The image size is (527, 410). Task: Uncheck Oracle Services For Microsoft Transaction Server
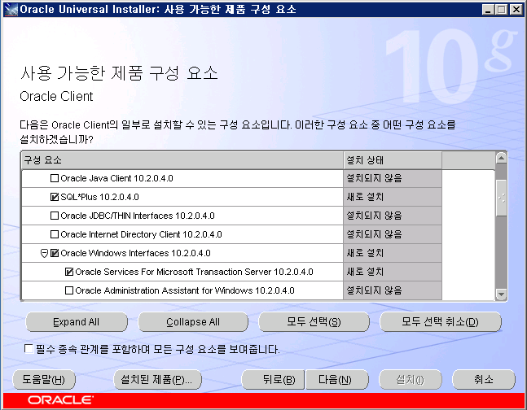click(x=69, y=272)
